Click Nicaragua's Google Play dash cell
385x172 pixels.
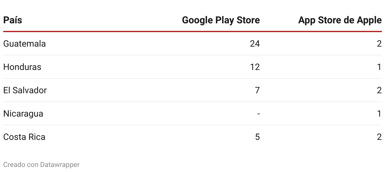[x=258, y=113]
